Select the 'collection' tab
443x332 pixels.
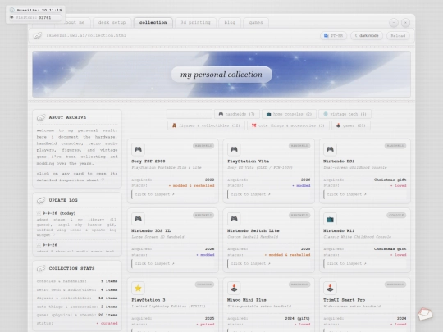pos(153,23)
